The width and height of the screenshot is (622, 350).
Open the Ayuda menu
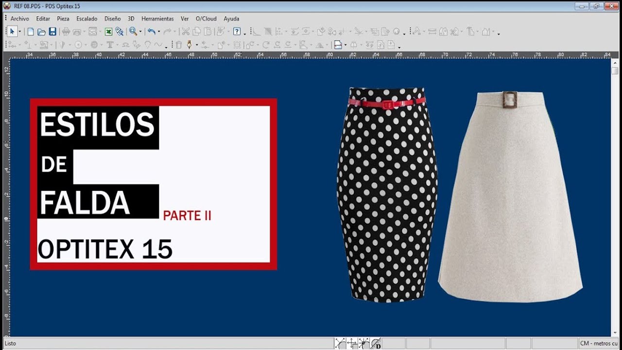pos(231,18)
